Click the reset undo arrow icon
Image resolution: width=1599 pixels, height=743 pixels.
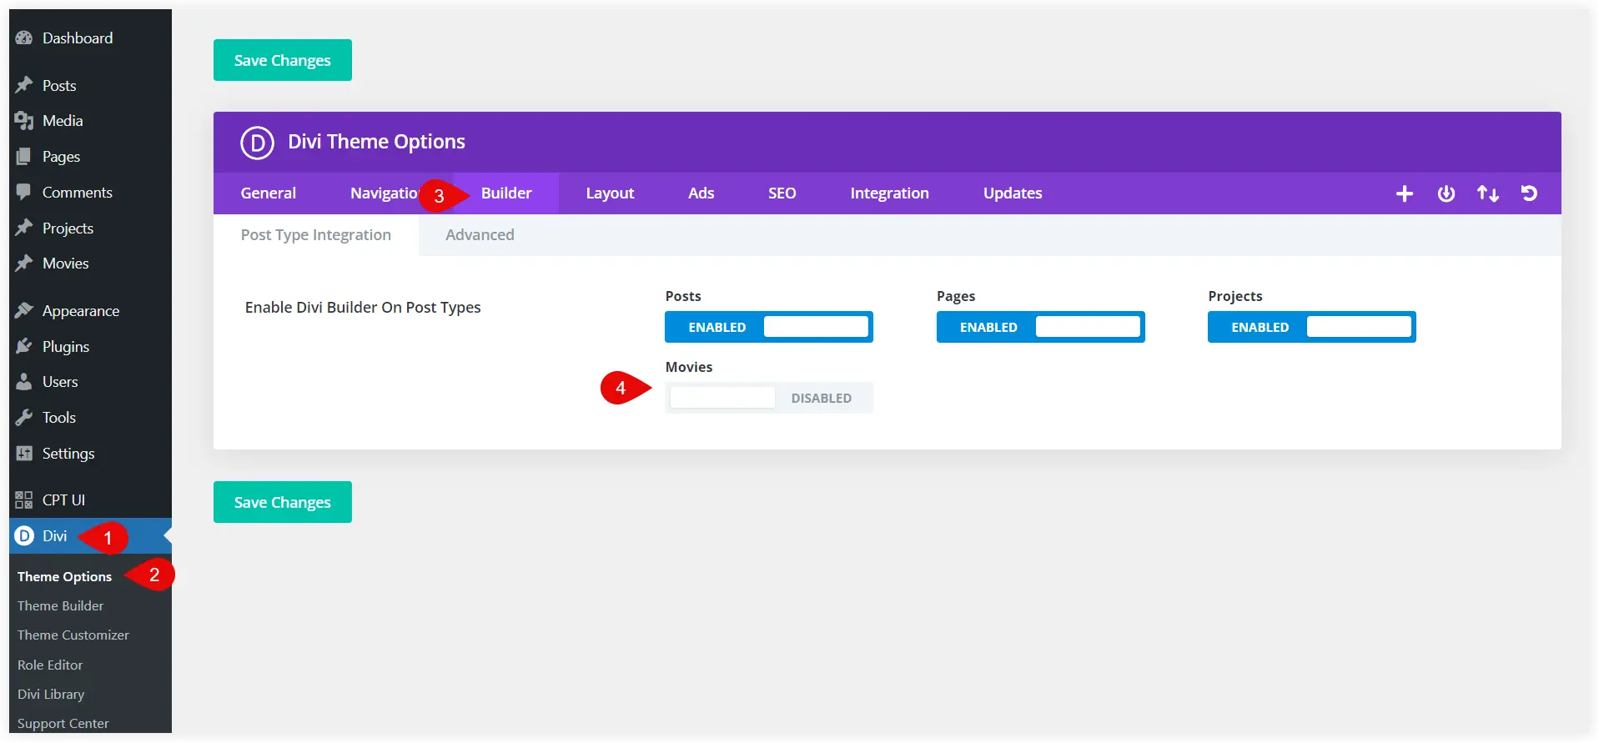point(1529,193)
